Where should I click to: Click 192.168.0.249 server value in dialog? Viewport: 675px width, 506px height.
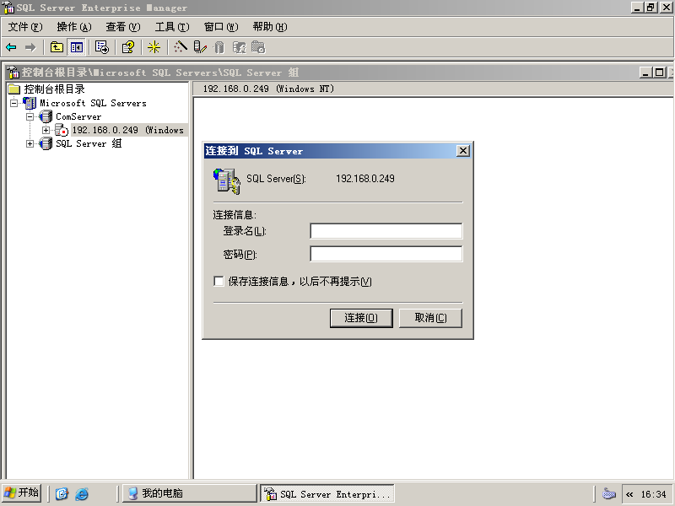tap(365, 179)
